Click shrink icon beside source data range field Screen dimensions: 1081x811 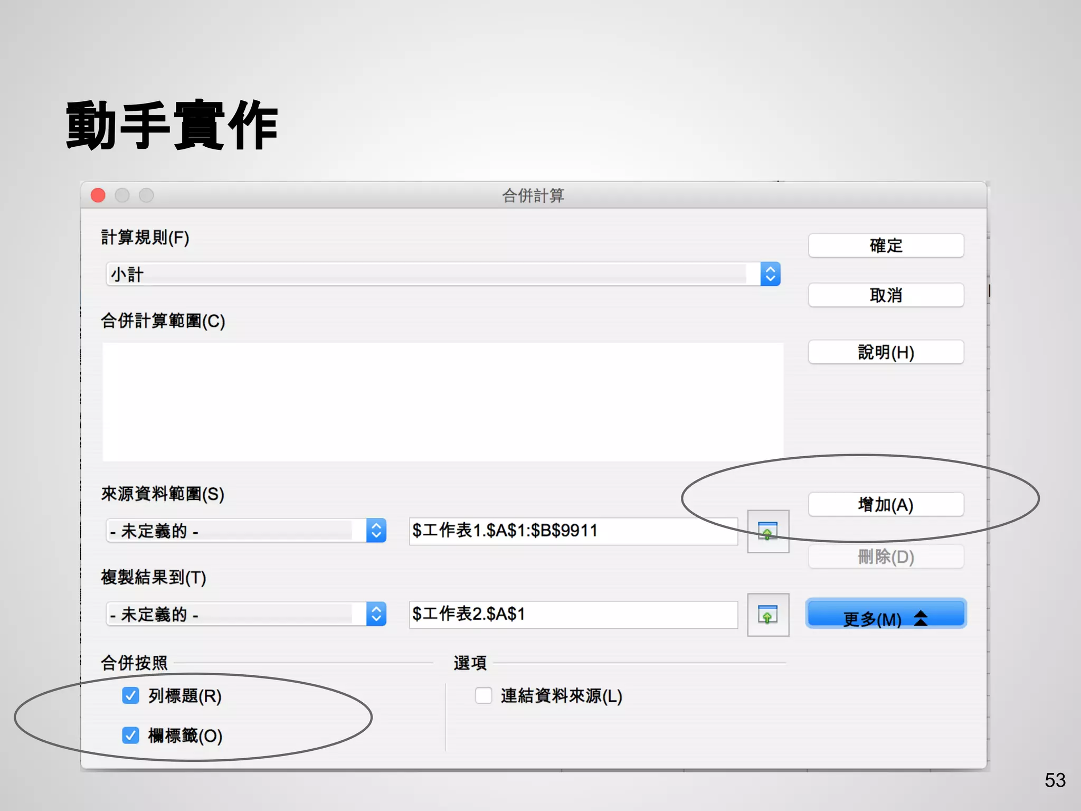pyautogui.click(x=767, y=531)
